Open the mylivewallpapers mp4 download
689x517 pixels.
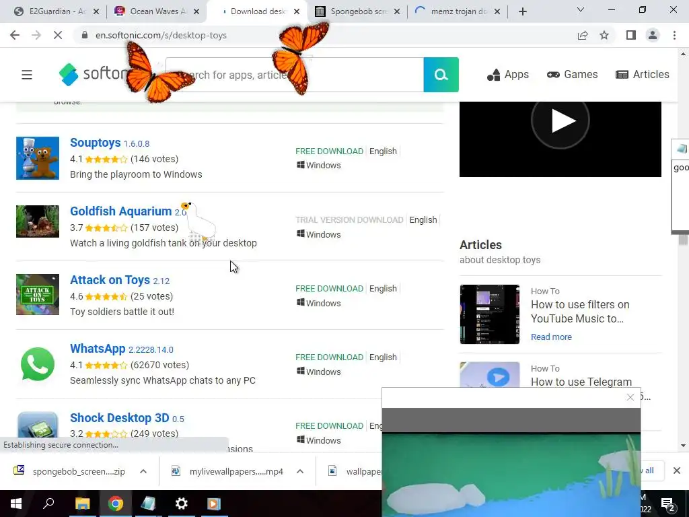tap(229, 471)
